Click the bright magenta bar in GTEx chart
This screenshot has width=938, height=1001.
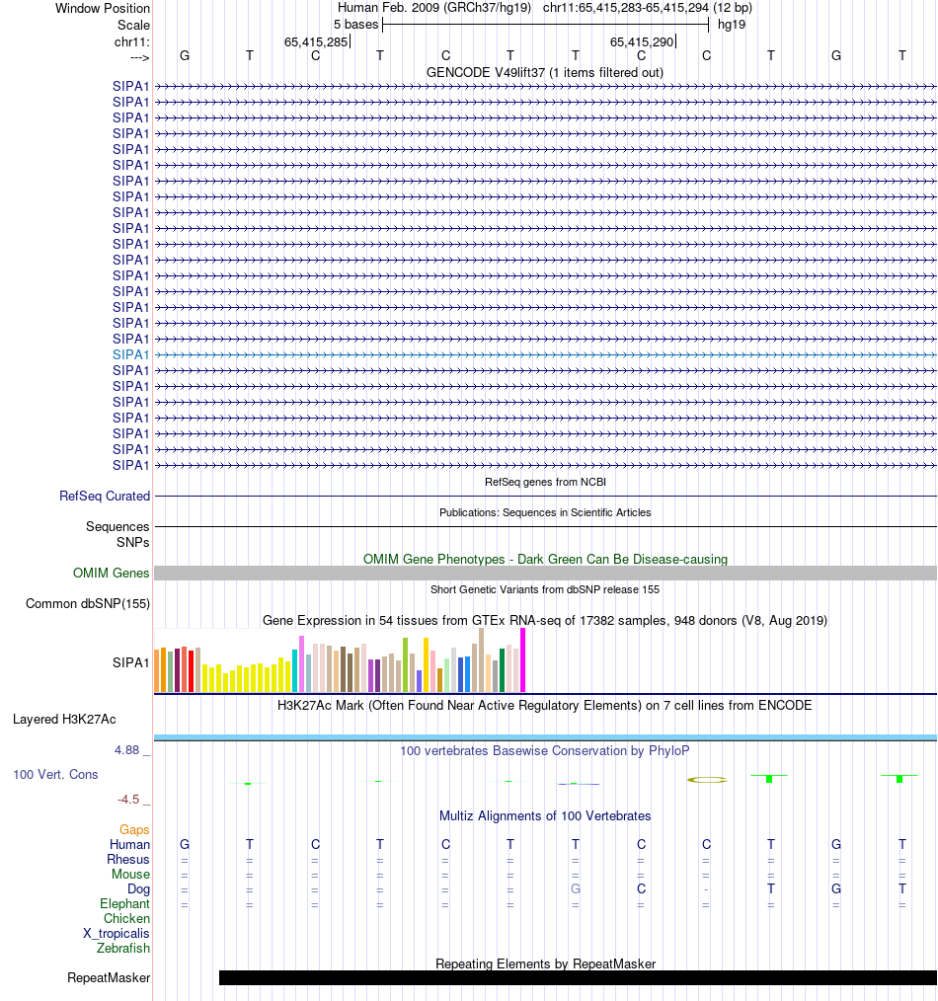click(523, 660)
